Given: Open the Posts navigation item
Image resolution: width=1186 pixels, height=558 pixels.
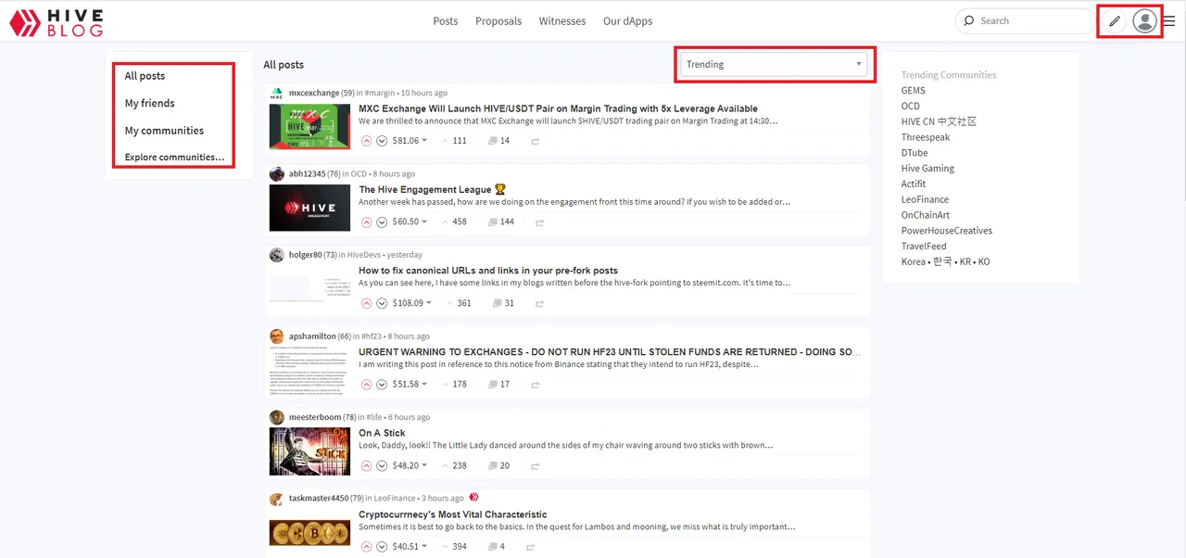Looking at the screenshot, I should point(446,20).
